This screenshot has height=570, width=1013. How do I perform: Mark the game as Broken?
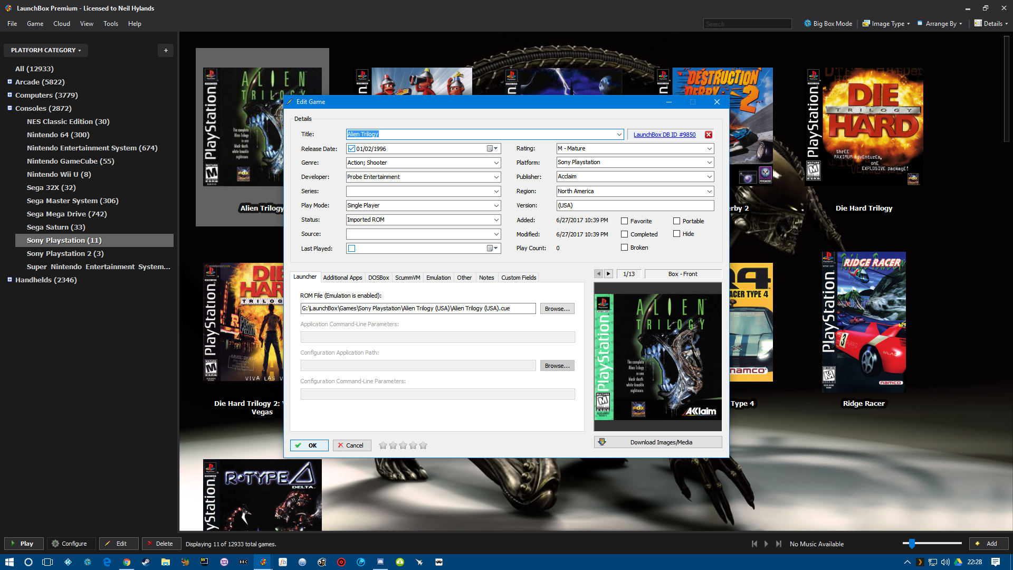point(625,248)
